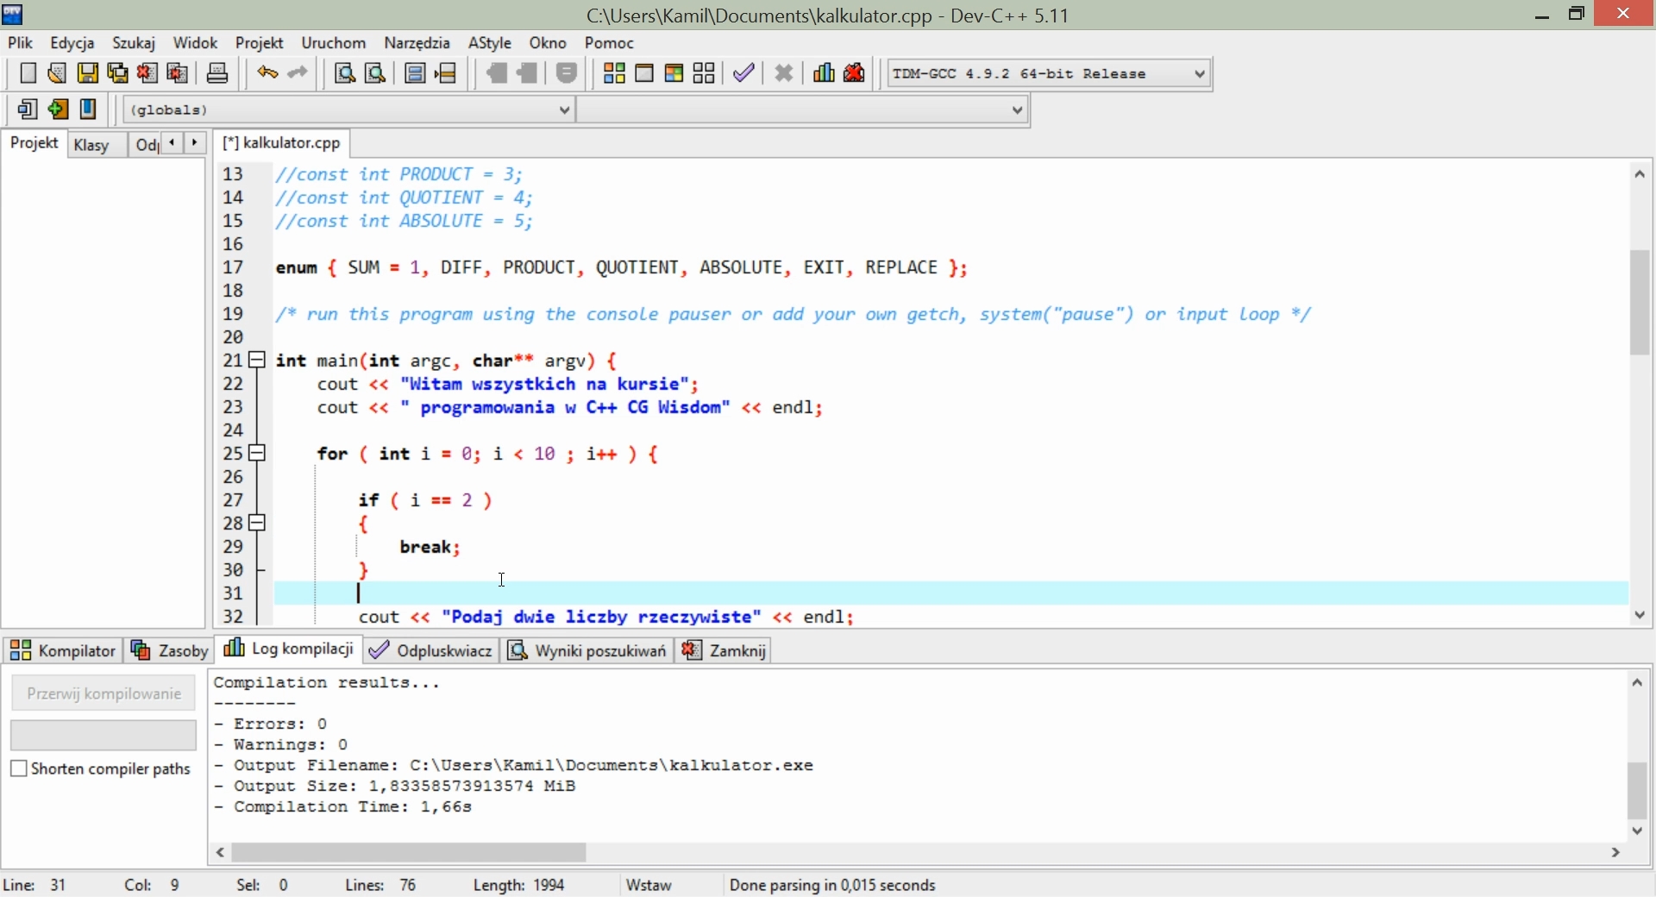This screenshot has width=1656, height=897.
Task: Open profile analysis
Action: [824, 73]
